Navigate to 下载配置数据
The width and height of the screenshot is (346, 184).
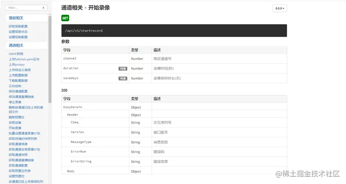(18, 80)
